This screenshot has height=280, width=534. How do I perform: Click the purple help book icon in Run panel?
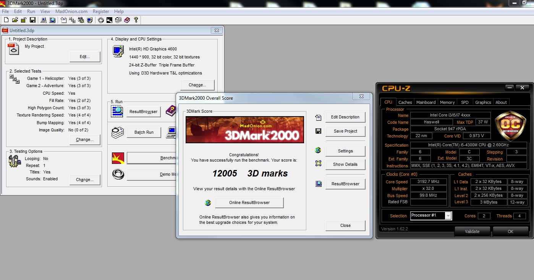pos(171,111)
